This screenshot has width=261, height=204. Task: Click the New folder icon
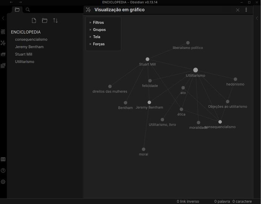point(45,20)
